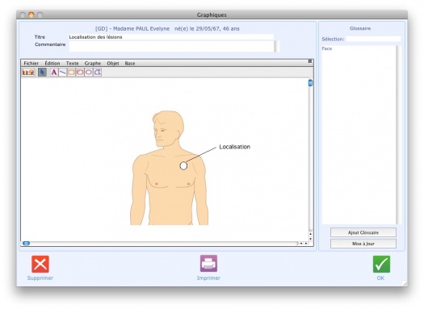The width and height of the screenshot is (424, 309).
Task: Open the Objet menu
Action: (x=113, y=63)
